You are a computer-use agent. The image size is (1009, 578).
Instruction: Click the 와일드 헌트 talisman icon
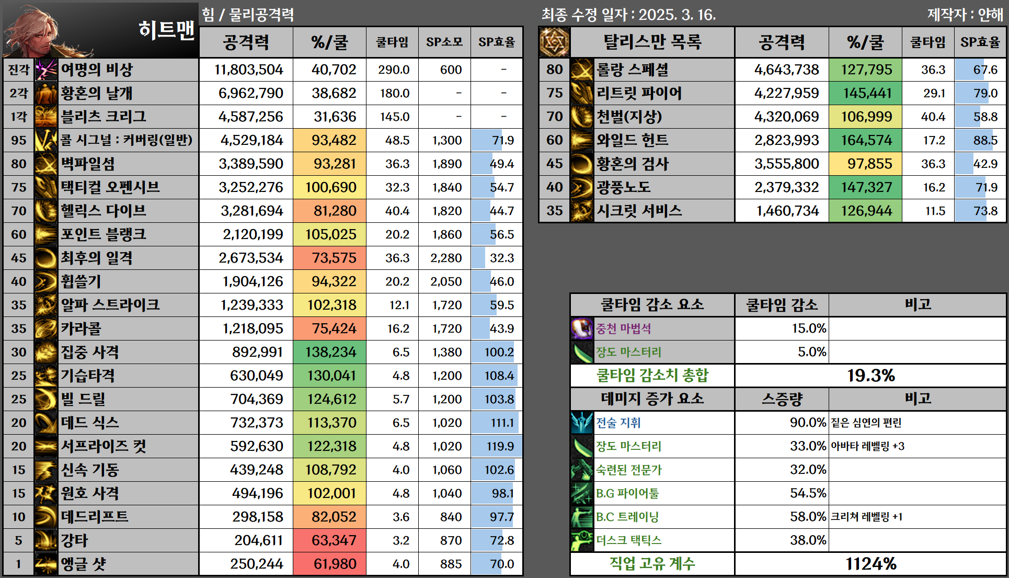tap(582, 140)
